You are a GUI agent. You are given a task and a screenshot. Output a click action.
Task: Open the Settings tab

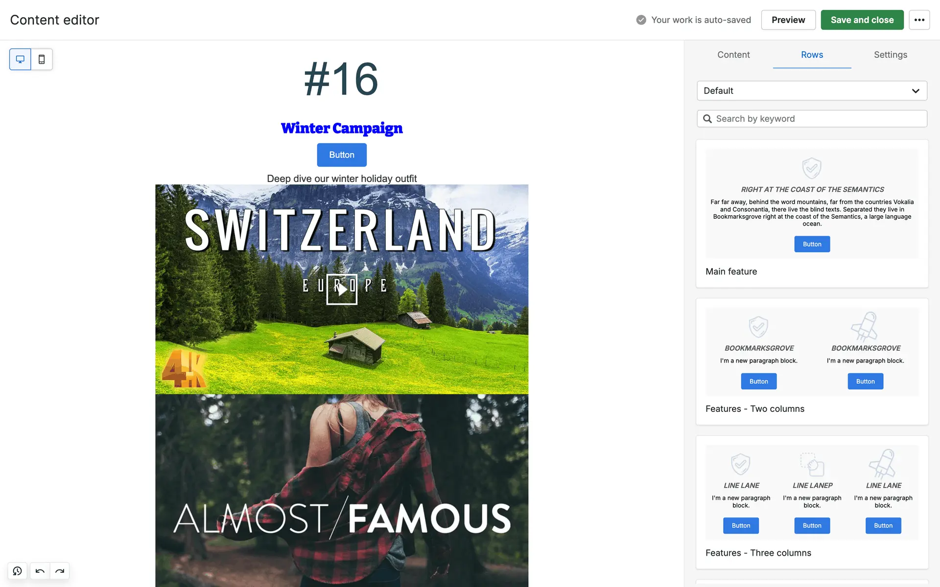[891, 55]
